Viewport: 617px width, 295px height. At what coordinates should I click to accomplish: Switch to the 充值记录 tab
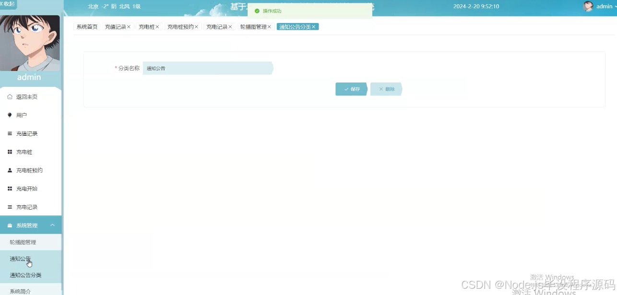tap(115, 27)
